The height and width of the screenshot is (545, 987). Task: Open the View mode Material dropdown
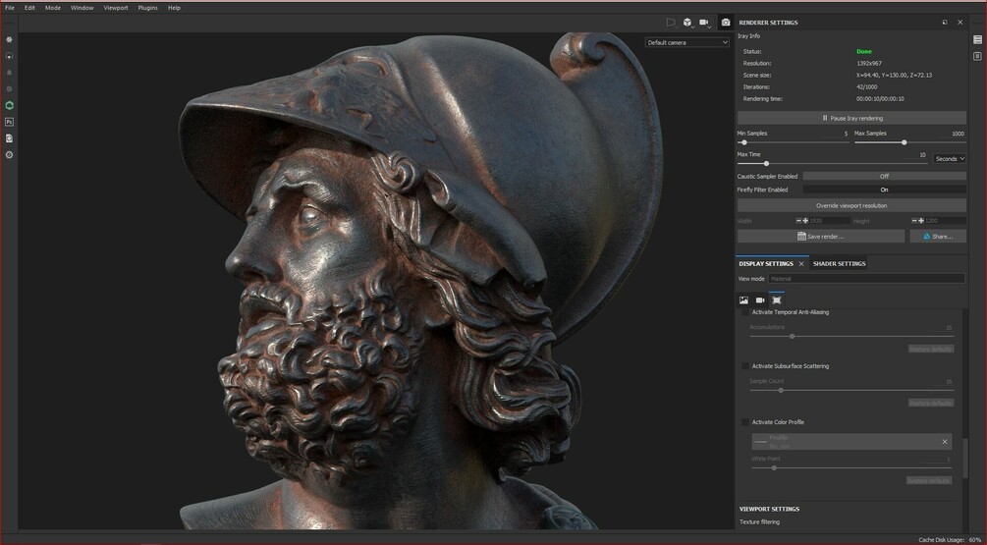(x=866, y=279)
